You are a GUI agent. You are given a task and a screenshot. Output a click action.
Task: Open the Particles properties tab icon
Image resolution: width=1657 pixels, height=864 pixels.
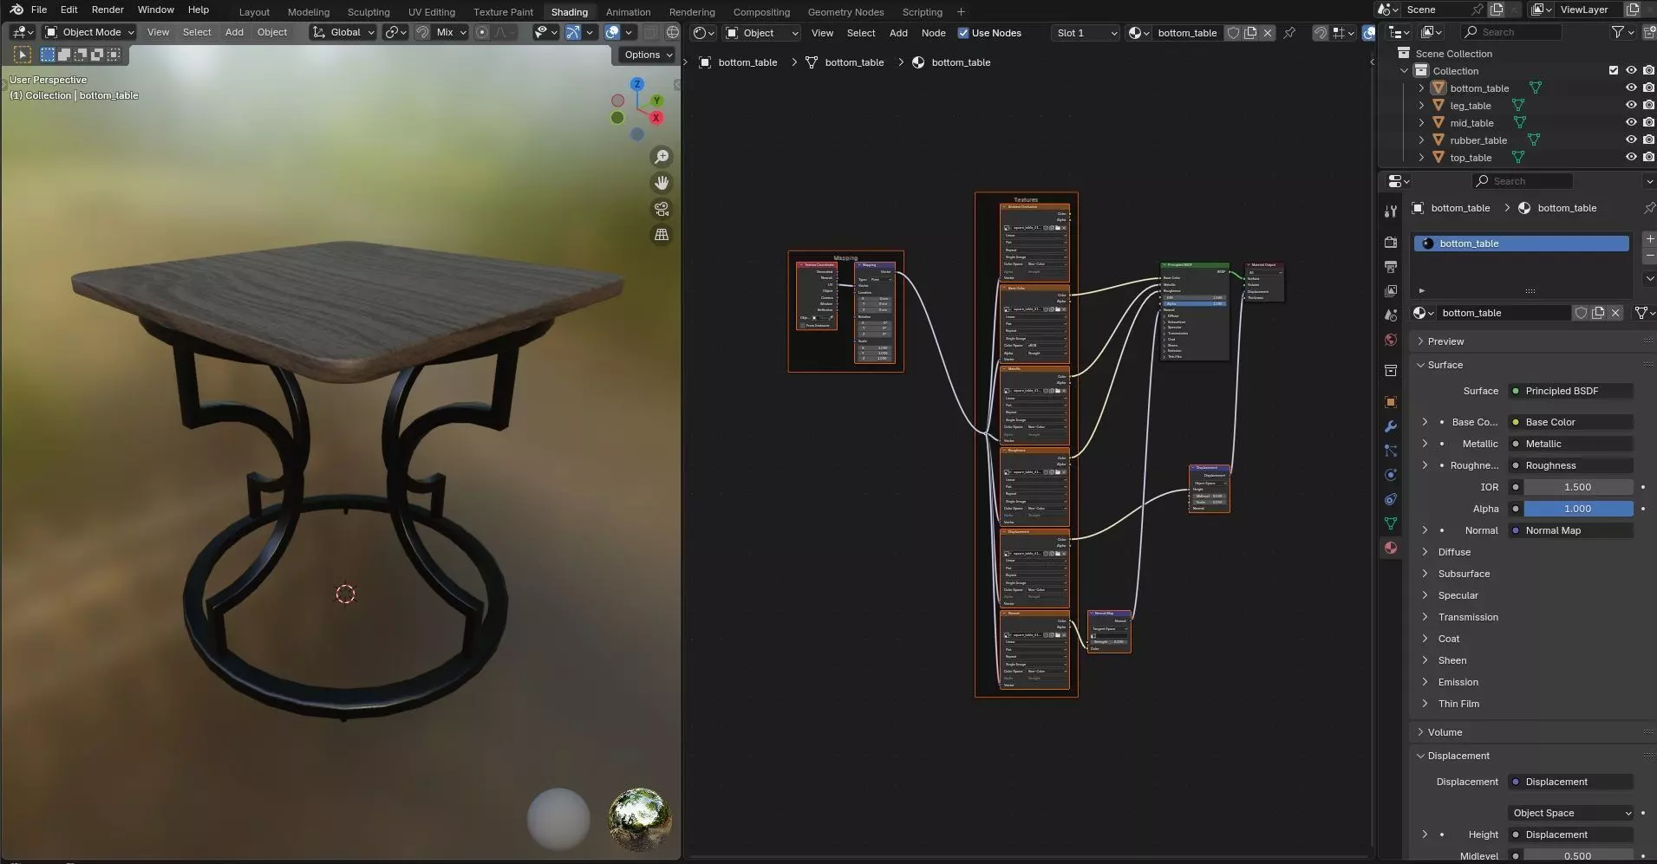click(x=1391, y=451)
